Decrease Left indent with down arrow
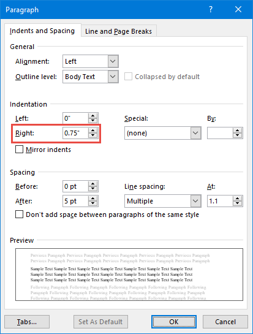The height and width of the screenshot is (334, 253). pos(93,121)
